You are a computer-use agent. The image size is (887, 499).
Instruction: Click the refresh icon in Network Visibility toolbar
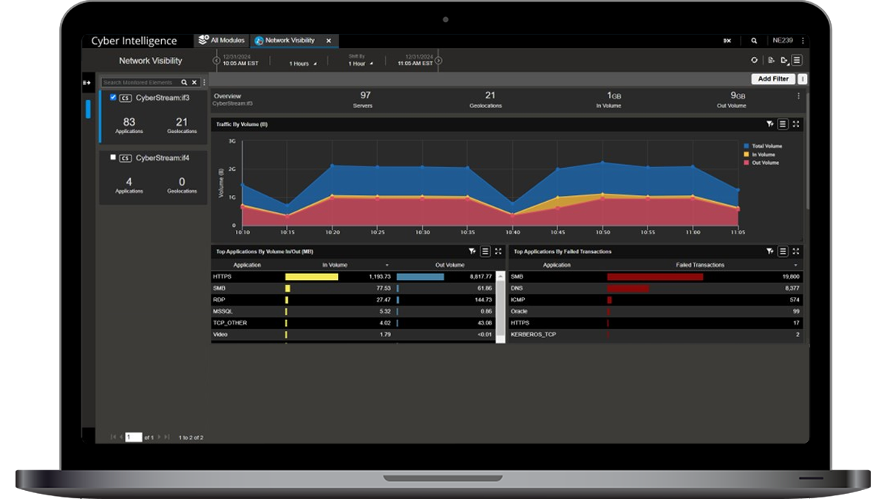[754, 61]
